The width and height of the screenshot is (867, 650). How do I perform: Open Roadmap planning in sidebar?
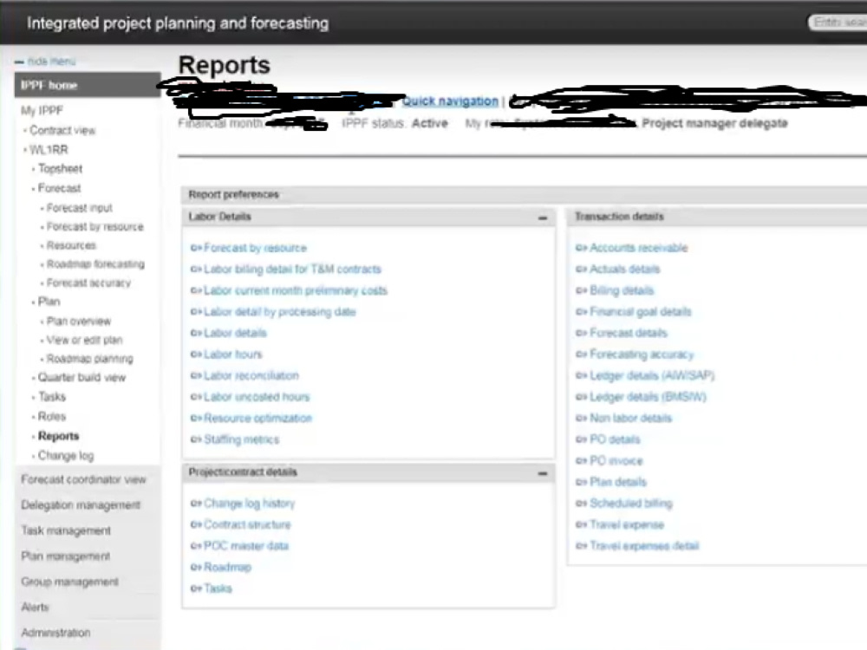pyautogui.click(x=89, y=359)
